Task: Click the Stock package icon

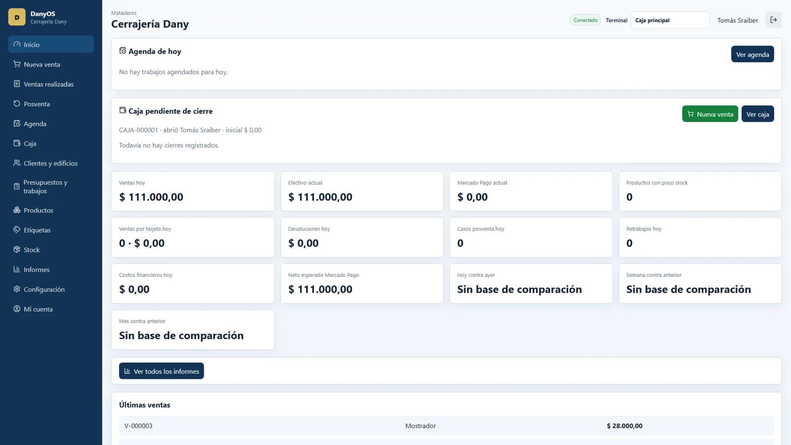Action: point(17,250)
